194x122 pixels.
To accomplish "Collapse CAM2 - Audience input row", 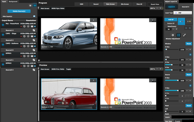I will (3, 44).
